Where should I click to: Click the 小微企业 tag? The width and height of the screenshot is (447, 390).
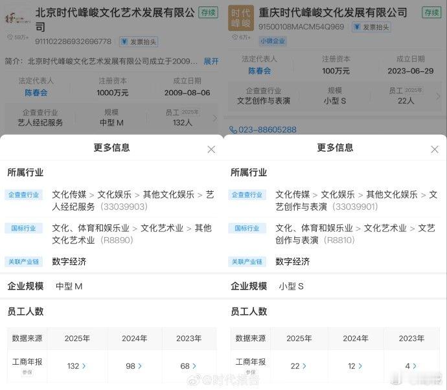click(273, 41)
